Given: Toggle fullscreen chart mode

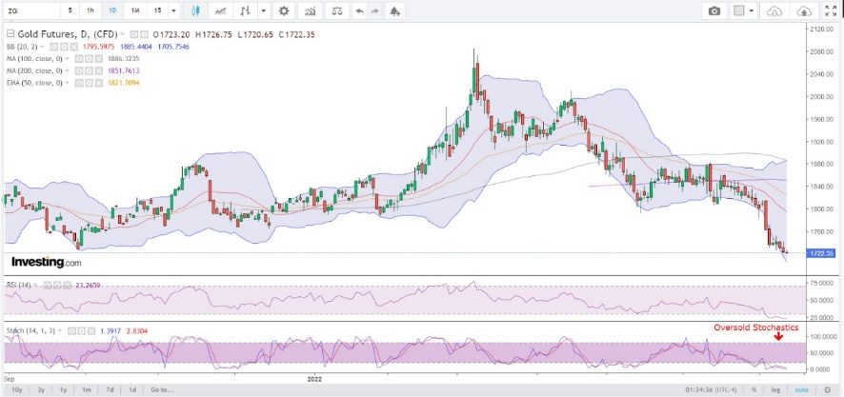Looking at the screenshot, I should tap(831, 10).
